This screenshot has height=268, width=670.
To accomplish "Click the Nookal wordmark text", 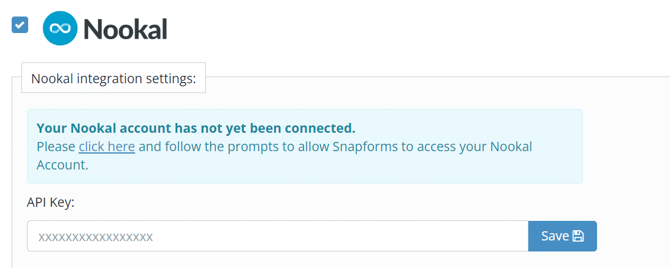I will pos(125,29).
